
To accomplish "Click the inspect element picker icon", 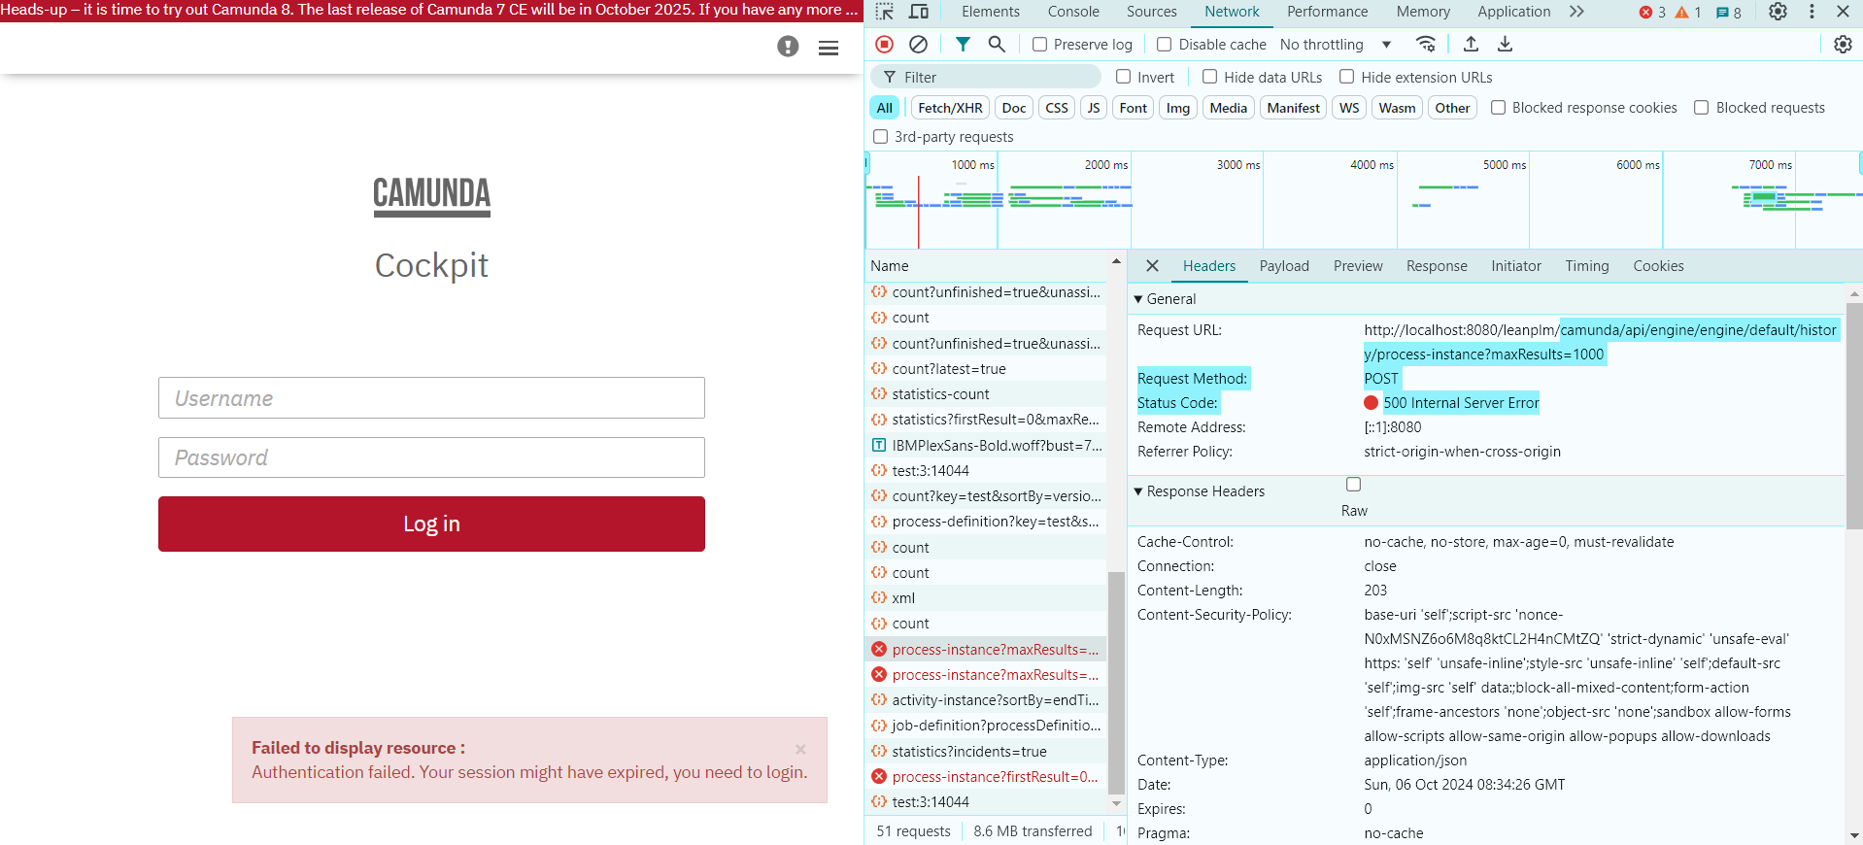I will coord(884,12).
